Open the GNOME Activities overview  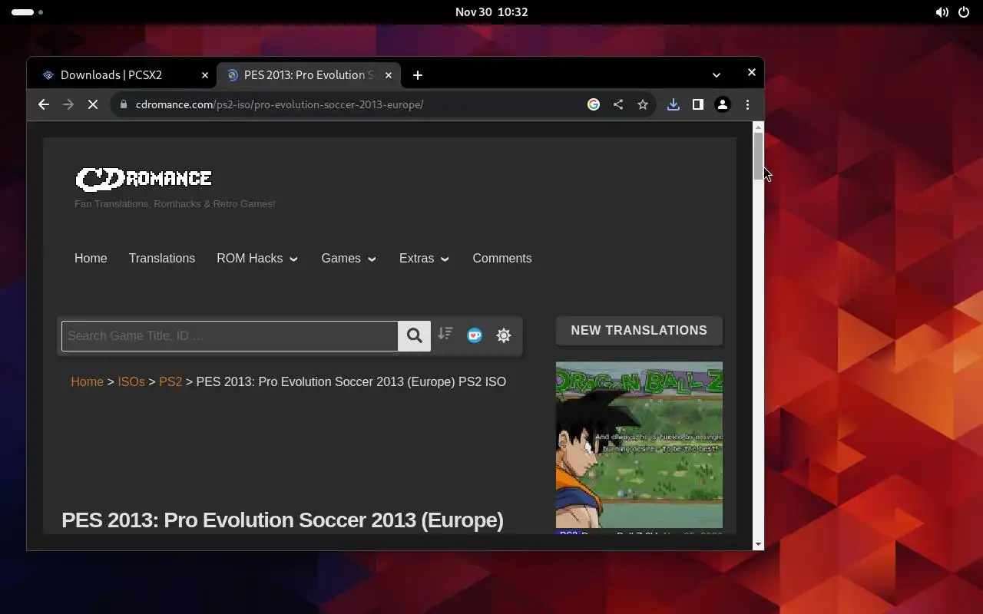click(x=28, y=12)
